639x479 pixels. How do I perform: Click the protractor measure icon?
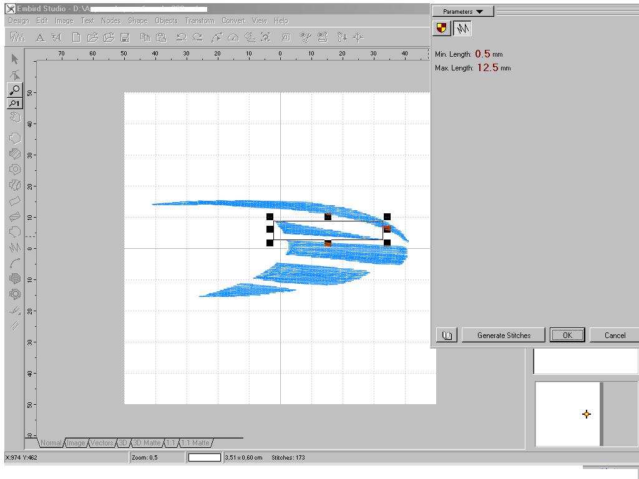pos(233,38)
